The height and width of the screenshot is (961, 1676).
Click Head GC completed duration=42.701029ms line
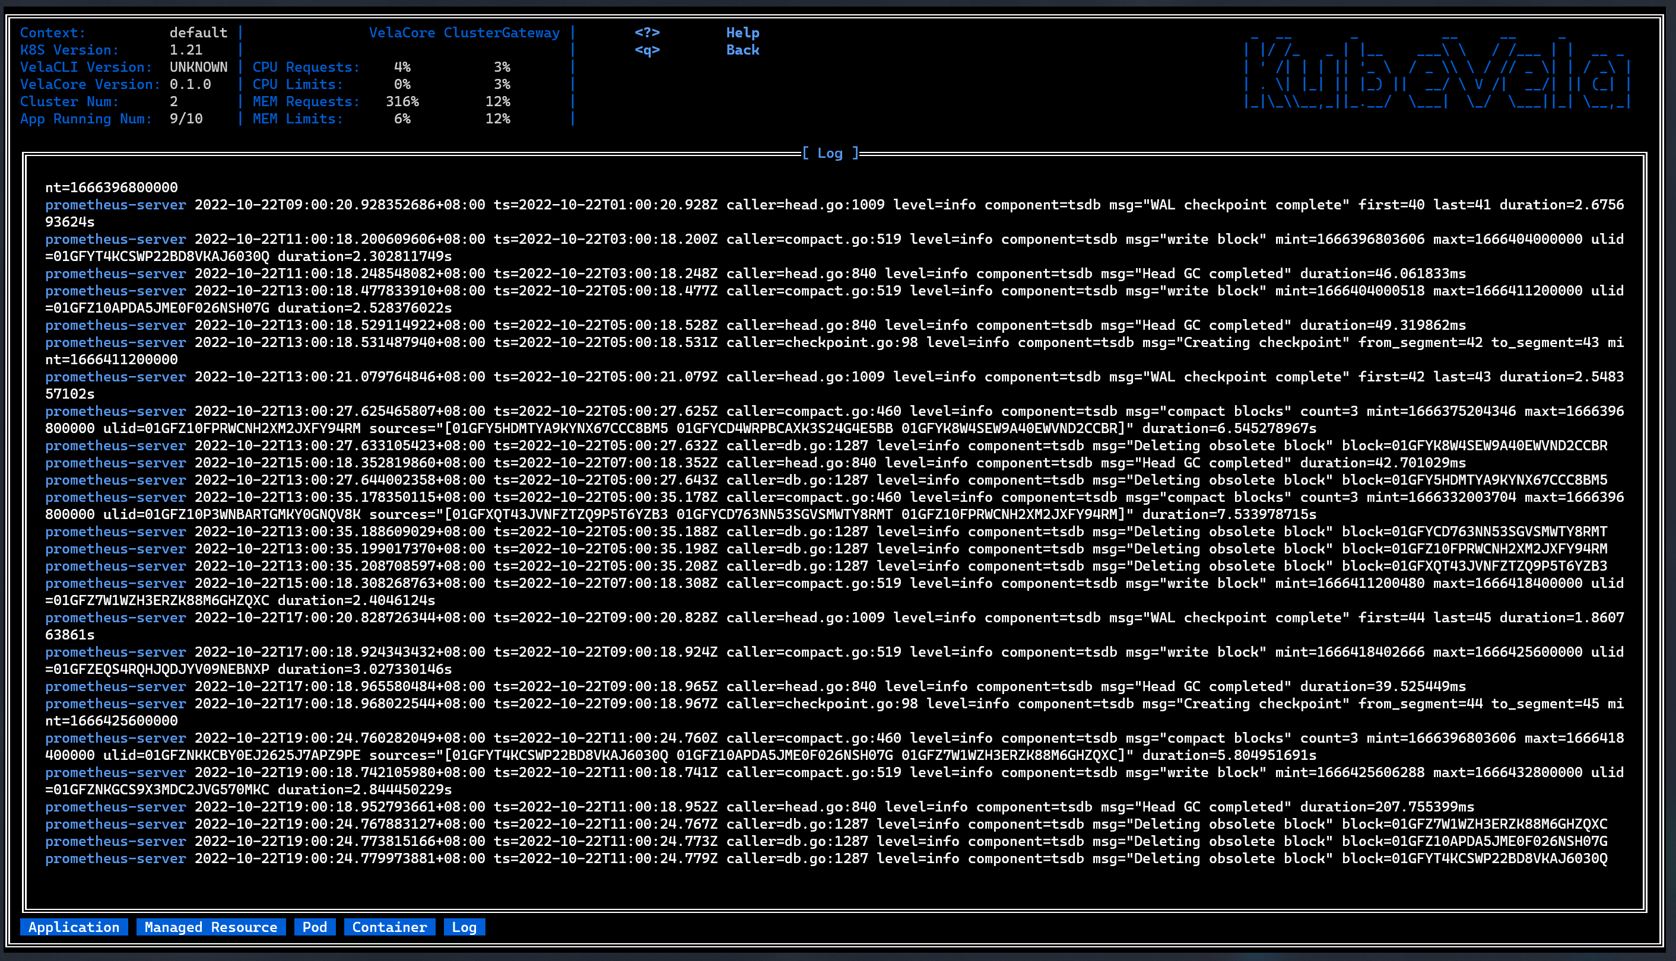coord(756,463)
